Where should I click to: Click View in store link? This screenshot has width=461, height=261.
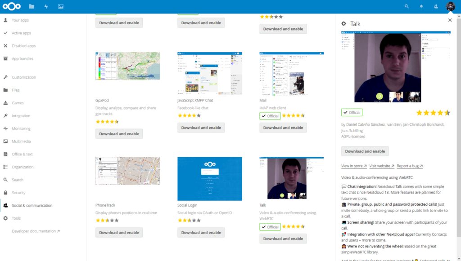[354, 166]
